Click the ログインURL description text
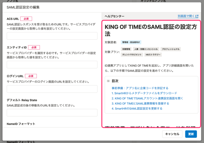Image resolution: width=204 pixels, height=143 pixels. click(x=48, y=82)
